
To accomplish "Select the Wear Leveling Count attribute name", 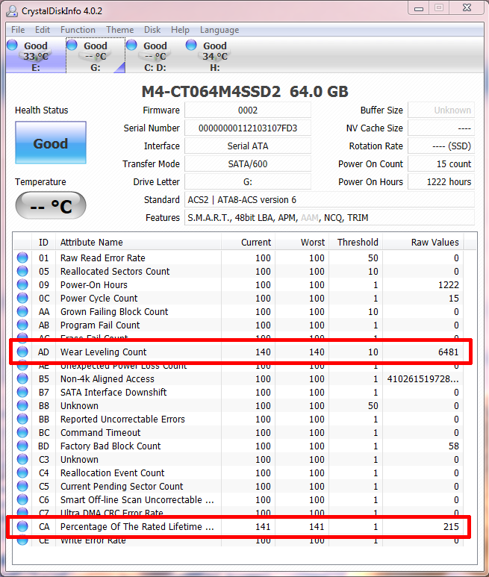I will click(x=103, y=352).
